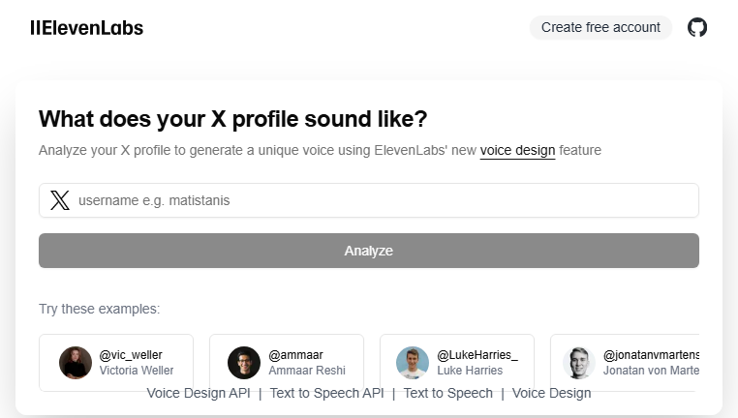Screen dimensions: 738x418
Task: Open the Text to Speech API link
Action: point(326,393)
